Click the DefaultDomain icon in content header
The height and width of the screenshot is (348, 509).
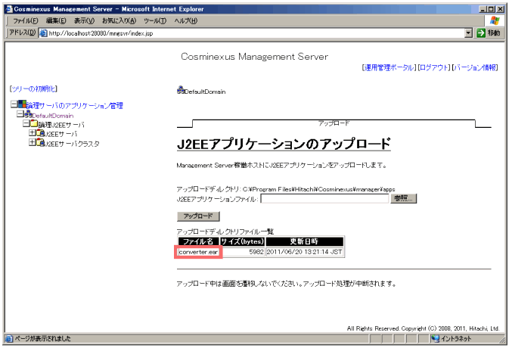181,90
